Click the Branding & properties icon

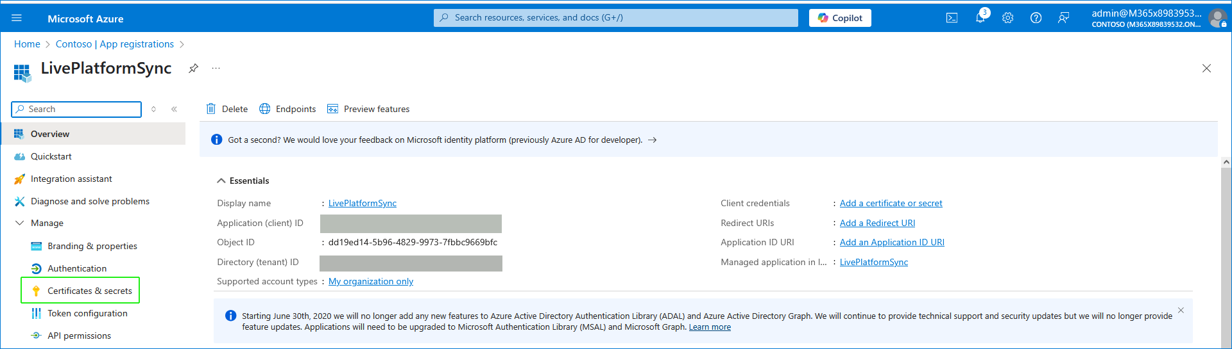click(37, 246)
